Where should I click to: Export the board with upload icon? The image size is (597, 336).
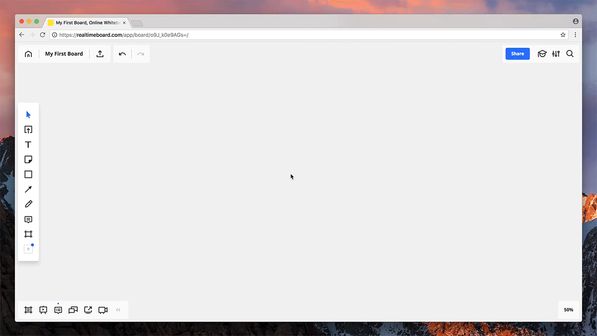pos(100,54)
